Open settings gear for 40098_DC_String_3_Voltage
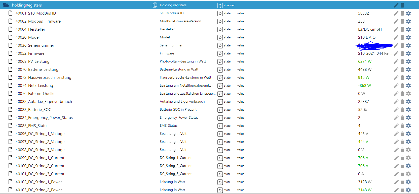 408,150
